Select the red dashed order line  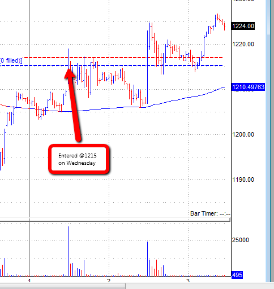click(x=123, y=58)
